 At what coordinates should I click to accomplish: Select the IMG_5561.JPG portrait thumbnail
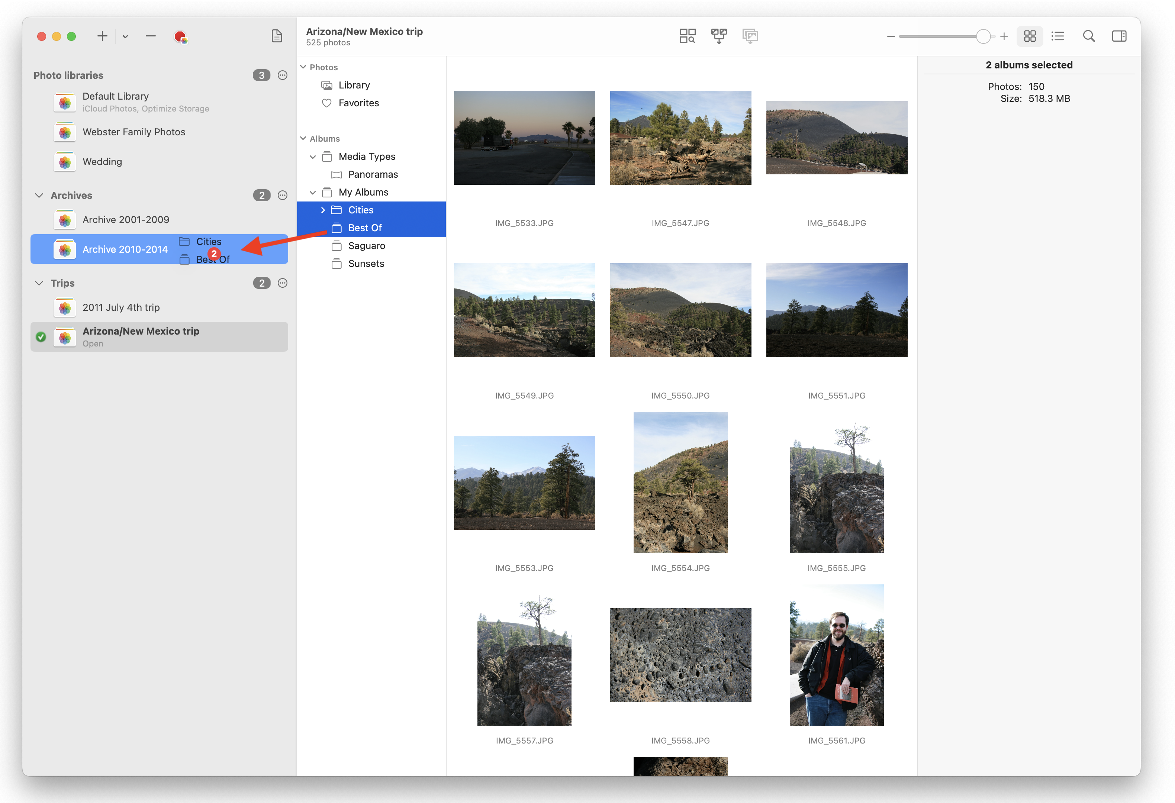[x=836, y=654]
